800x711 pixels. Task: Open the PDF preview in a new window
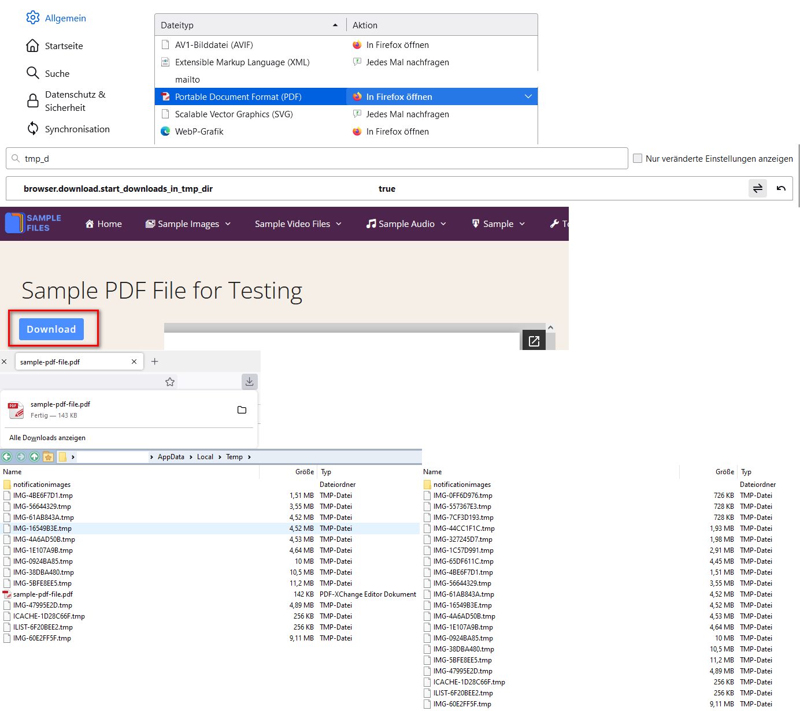pyautogui.click(x=534, y=341)
